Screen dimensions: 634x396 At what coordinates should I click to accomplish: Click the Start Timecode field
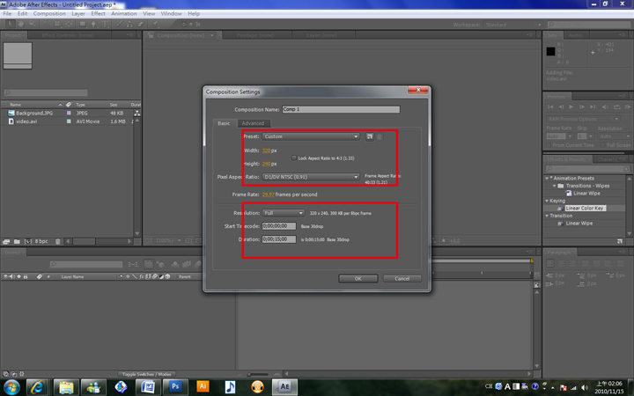[x=279, y=226]
